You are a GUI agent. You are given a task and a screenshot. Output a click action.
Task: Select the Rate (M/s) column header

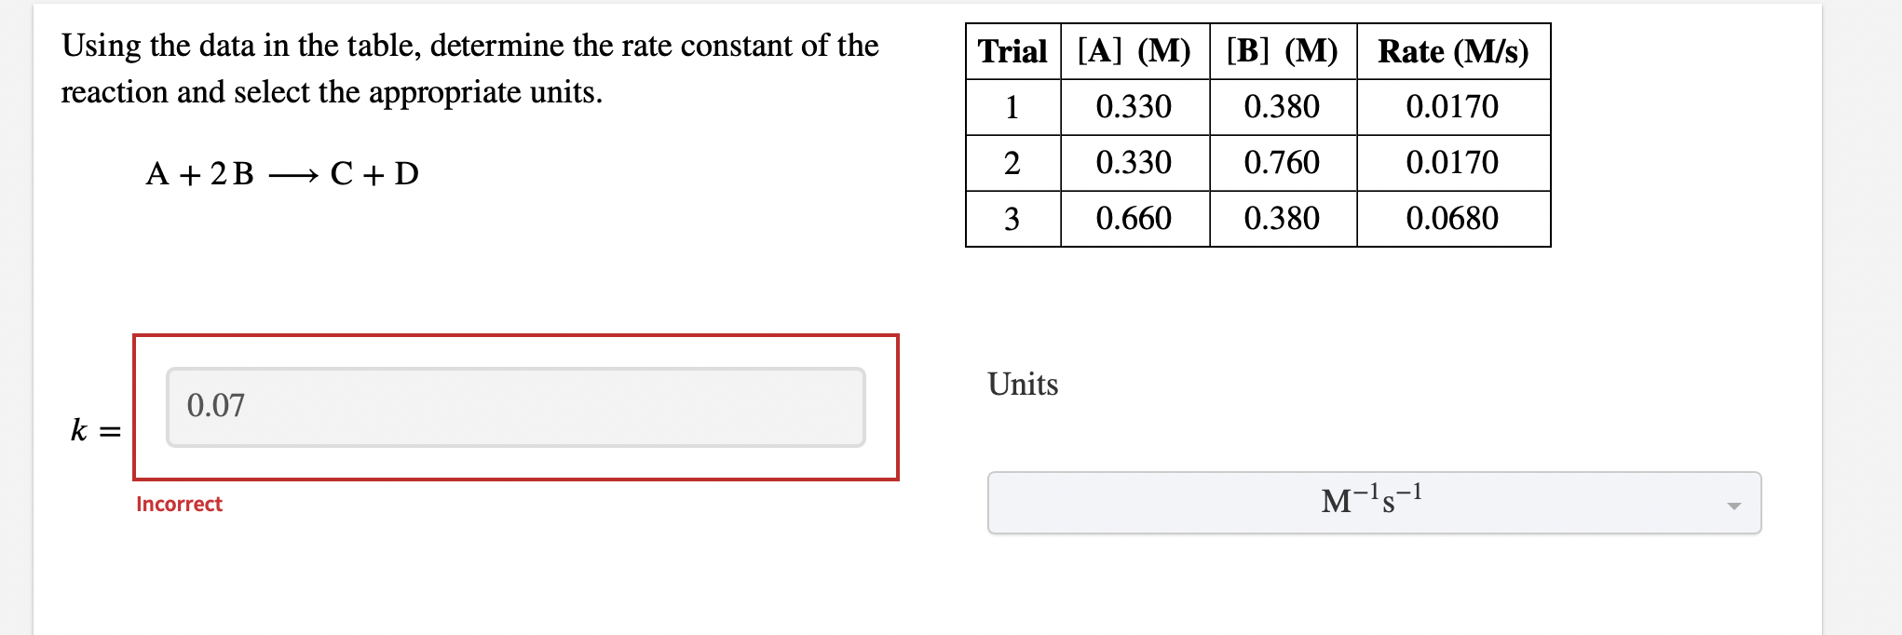[1453, 52]
